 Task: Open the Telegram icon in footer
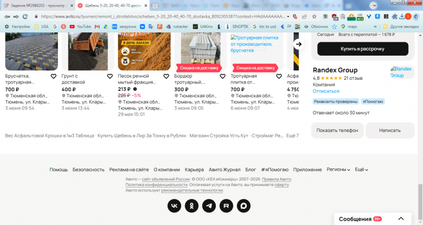tap(209, 206)
